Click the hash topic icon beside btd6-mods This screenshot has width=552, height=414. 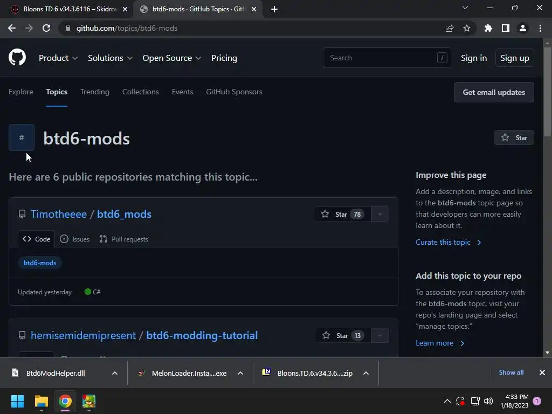click(x=22, y=137)
